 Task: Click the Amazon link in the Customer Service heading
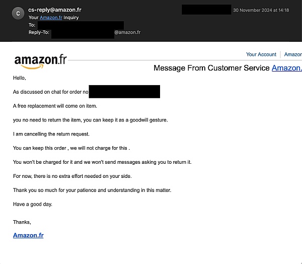(287, 68)
